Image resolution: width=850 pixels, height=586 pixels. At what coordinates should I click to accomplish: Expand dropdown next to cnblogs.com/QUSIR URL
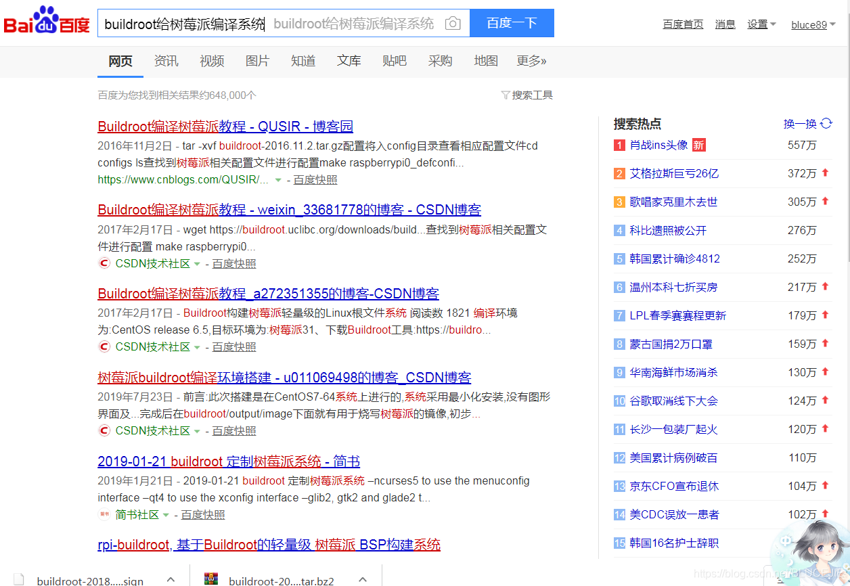point(278,180)
